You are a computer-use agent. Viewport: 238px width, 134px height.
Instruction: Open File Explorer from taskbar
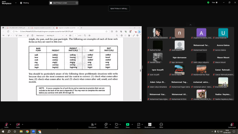click(x=21, y=131)
